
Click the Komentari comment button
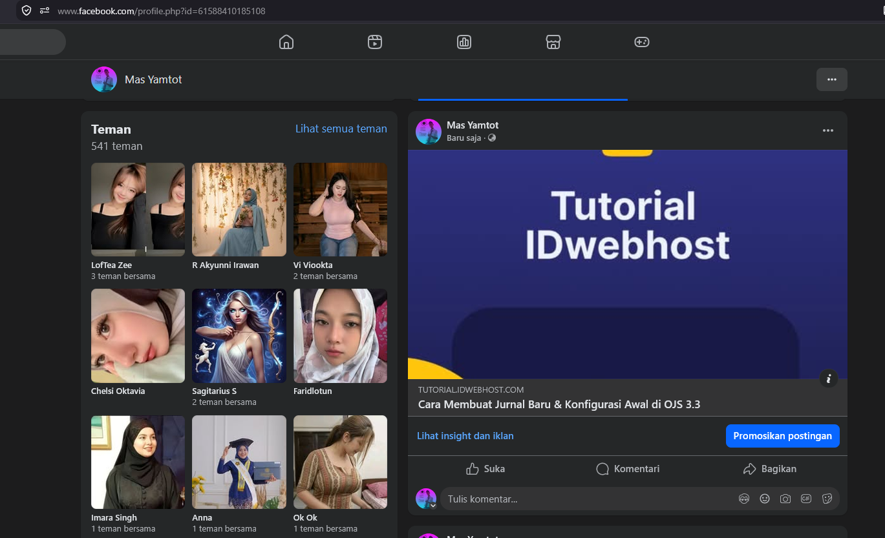coord(628,469)
